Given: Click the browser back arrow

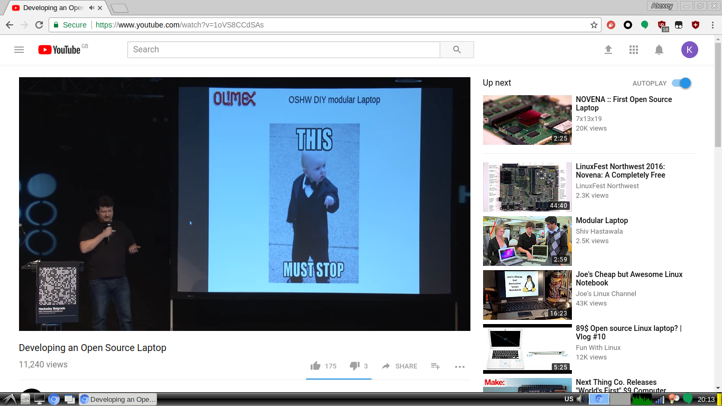Looking at the screenshot, I should click(x=10, y=25).
